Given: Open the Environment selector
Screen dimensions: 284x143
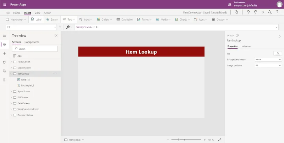Looking at the screenshot, I should point(243,4).
